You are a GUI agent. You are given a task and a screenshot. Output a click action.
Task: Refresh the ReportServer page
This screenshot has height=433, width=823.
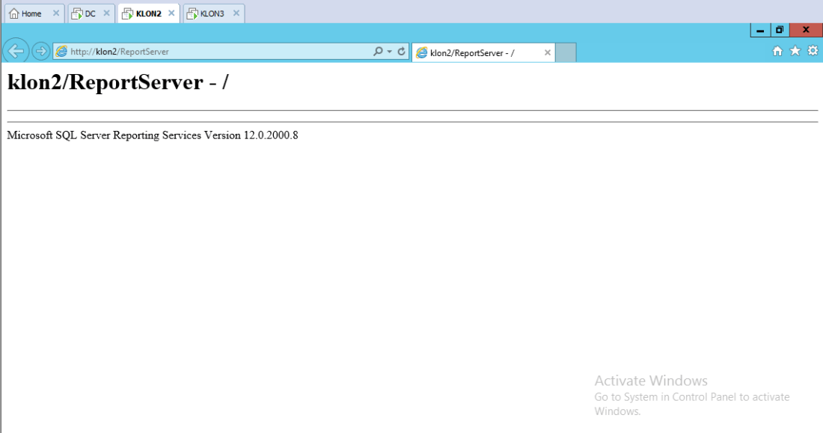click(x=402, y=52)
